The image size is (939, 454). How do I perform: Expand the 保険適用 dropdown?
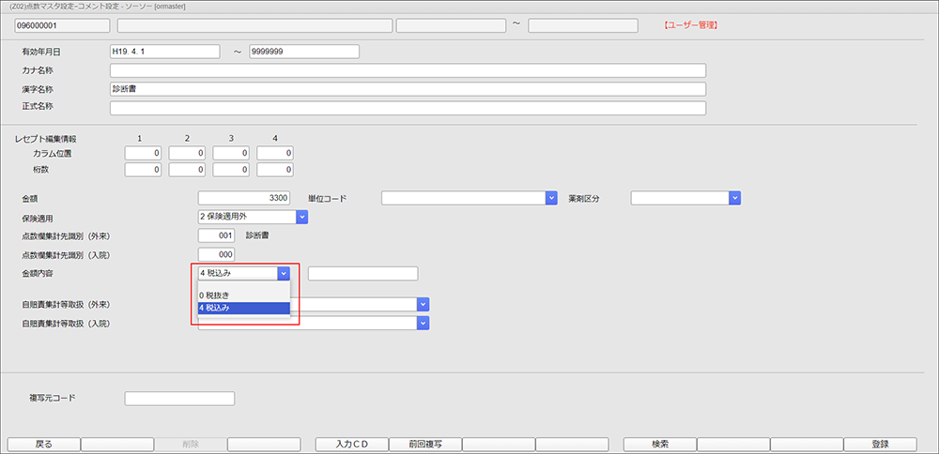pos(301,217)
